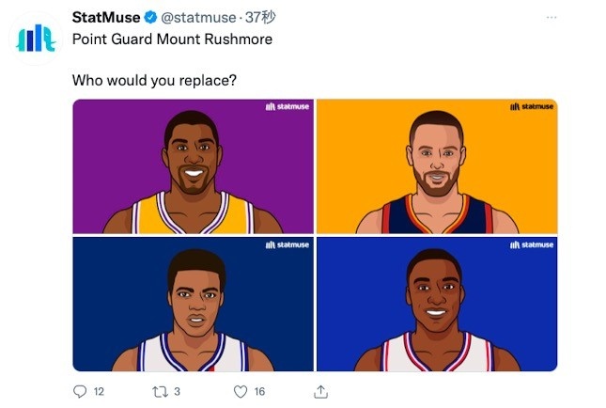Click the share upload arrow icon

[x=320, y=390]
